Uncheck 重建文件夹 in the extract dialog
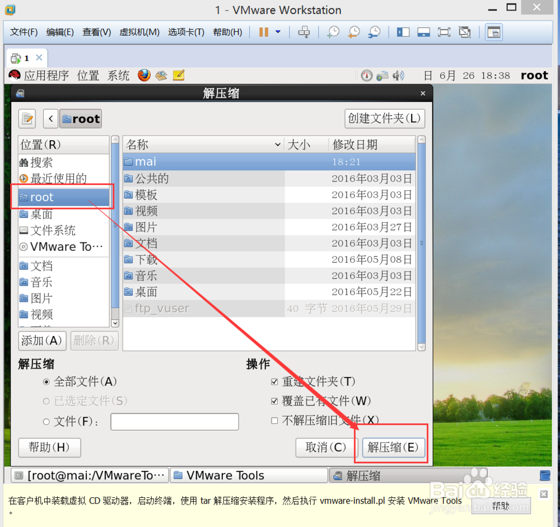 [274, 381]
